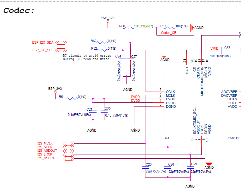Image resolution: width=241 pixels, height=191 pixels.
Task: Click the red PVDD net label
Action: [135, 97]
